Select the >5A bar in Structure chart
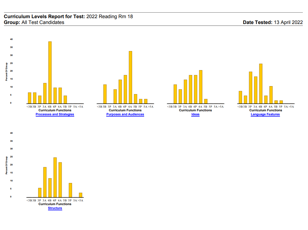This screenshot has height=230, width=308. (x=80, y=195)
